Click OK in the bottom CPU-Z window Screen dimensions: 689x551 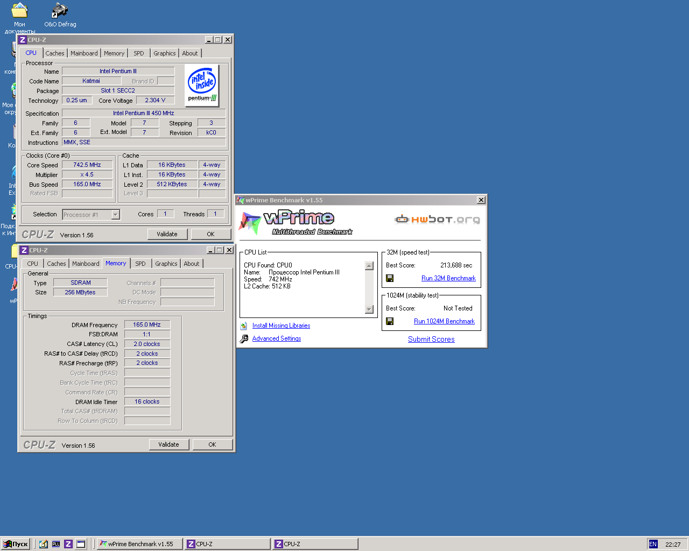[x=212, y=444]
